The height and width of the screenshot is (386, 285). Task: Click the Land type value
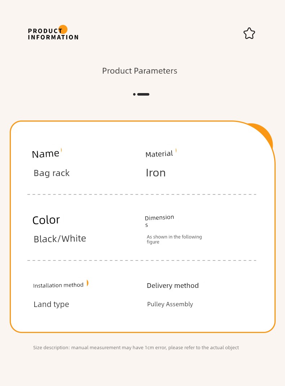pyautogui.click(x=52, y=304)
